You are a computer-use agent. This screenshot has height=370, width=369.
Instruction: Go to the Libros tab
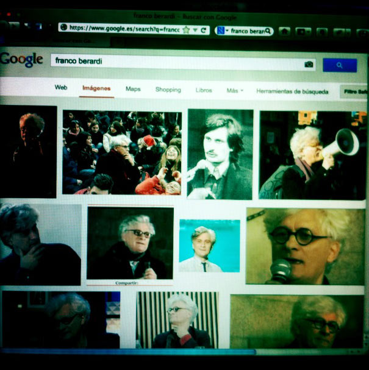pyautogui.click(x=204, y=90)
